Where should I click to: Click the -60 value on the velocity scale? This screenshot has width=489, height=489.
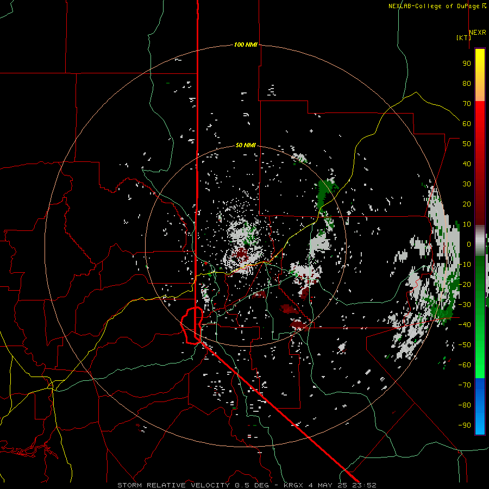[465, 365]
